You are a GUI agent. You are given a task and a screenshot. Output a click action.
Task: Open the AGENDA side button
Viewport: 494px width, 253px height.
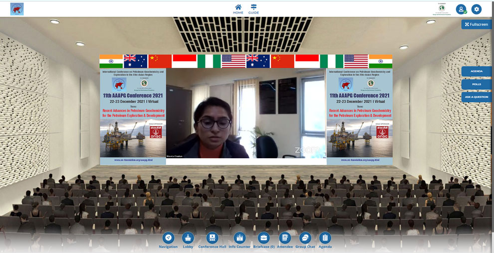[x=477, y=71]
